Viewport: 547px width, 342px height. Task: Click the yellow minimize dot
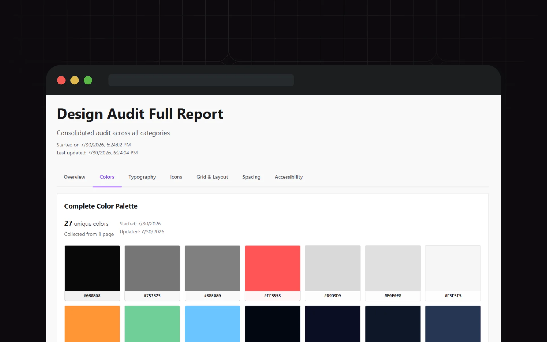pos(75,80)
